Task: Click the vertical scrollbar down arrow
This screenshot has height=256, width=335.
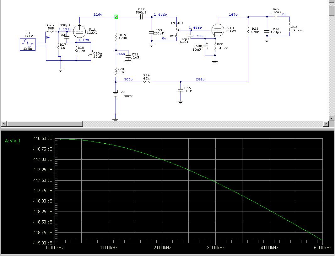Action: 332,118
